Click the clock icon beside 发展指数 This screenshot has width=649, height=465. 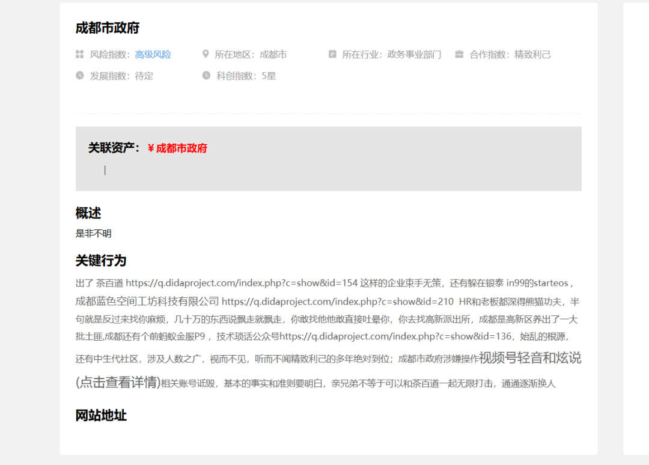pyautogui.click(x=80, y=75)
